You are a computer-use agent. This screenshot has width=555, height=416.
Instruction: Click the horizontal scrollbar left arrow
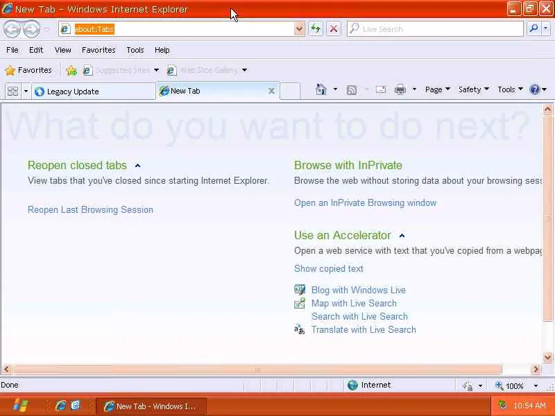7,370
